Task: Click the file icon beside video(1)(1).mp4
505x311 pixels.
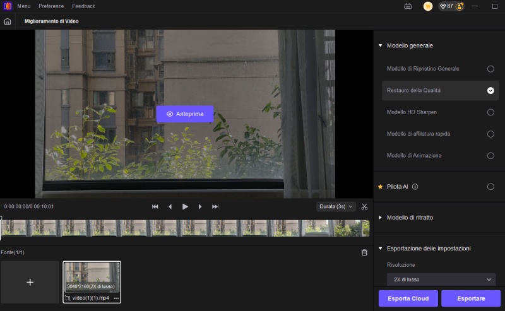Action: (68, 298)
